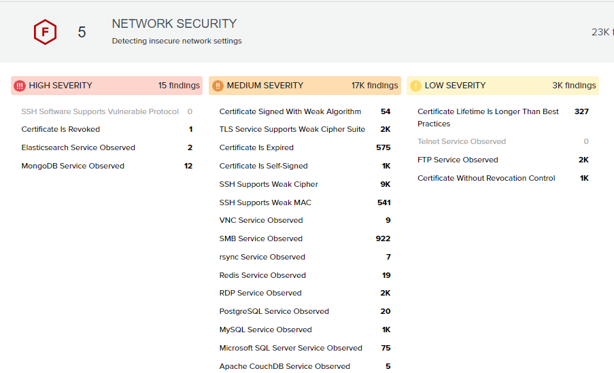
Task: Open Certificate Is Expired finding
Action: click(x=256, y=147)
